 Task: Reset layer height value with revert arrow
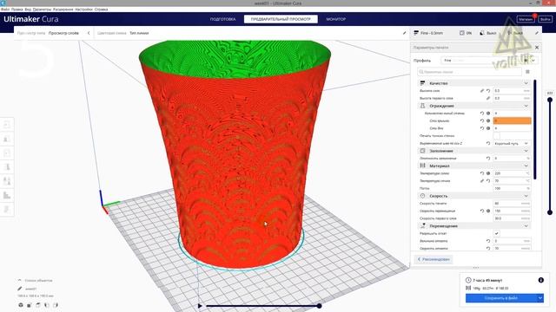[488, 91]
